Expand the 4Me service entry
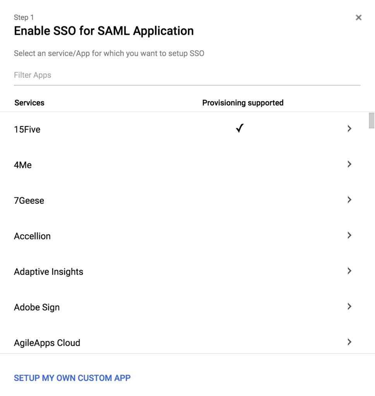 349,164
